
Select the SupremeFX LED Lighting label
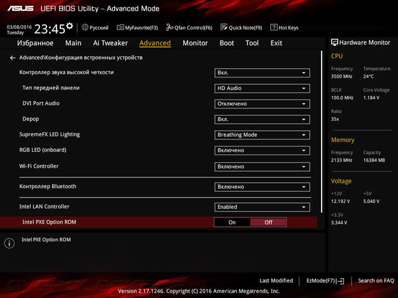(50, 135)
